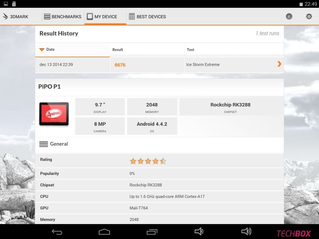Image resolution: width=319 pixels, height=239 pixels.
Task: Click the star rating
Action: (x=148, y=161)
